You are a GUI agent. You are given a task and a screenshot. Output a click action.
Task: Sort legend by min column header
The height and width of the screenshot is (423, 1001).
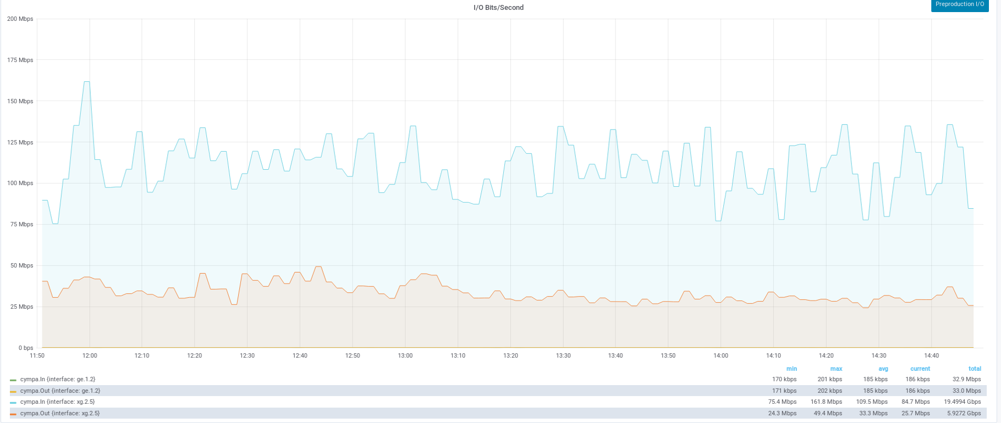pos(791,369)
